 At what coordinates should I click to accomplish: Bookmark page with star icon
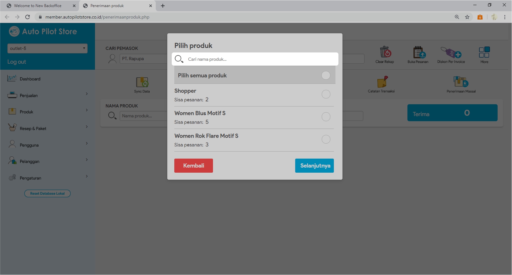click(x=467, y=17)
